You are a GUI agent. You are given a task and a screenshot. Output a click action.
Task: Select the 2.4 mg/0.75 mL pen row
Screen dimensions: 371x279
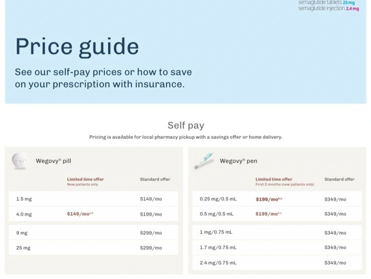[218, 263]
